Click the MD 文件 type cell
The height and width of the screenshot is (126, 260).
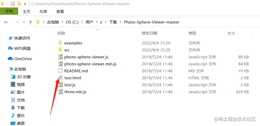point(196,71)
